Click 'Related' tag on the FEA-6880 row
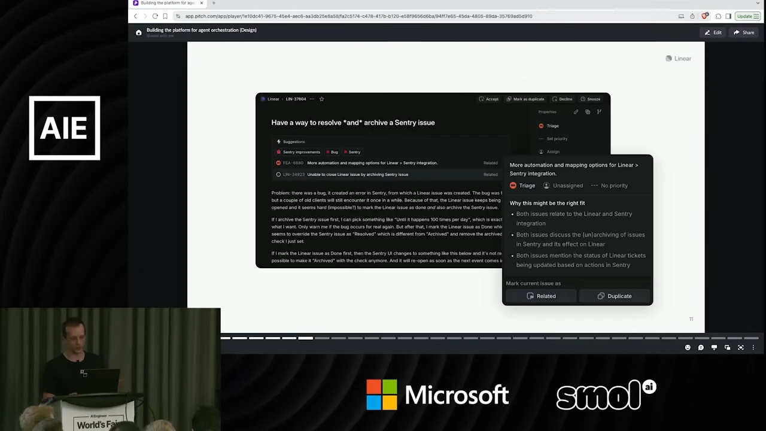 [490, 163]
